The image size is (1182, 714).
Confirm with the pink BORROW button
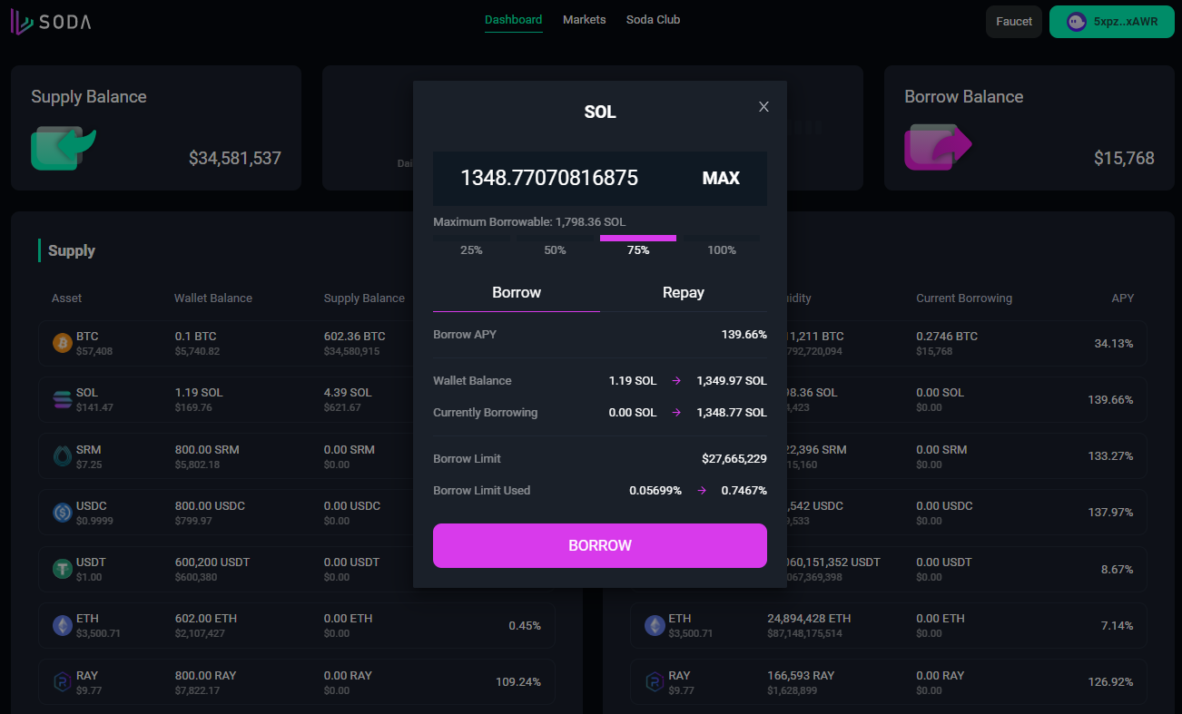600,545
